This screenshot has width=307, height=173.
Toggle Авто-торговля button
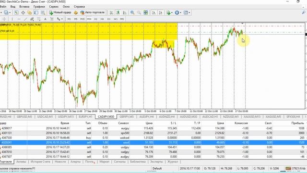[x=93, y=12]
